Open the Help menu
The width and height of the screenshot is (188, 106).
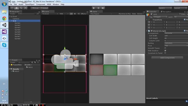(63, 4)
